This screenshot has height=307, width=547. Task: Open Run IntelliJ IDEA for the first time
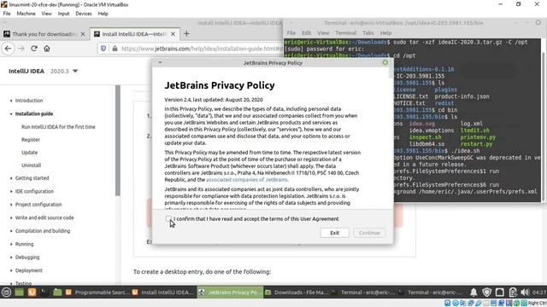[58, 127]
